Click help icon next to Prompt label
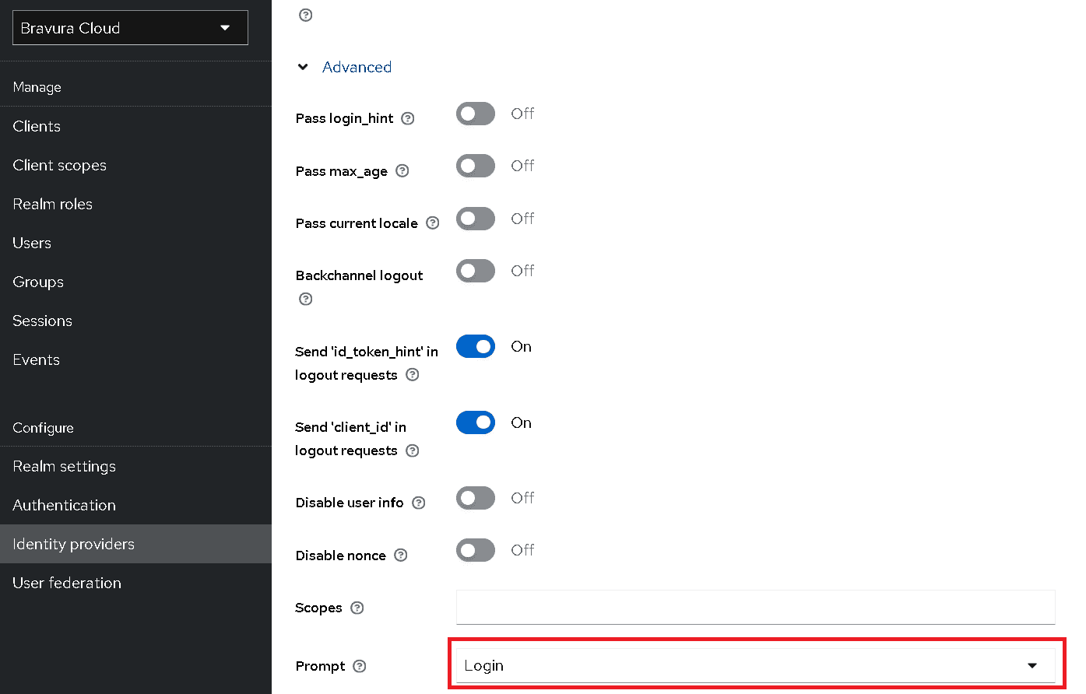 (x=359, y=666)
